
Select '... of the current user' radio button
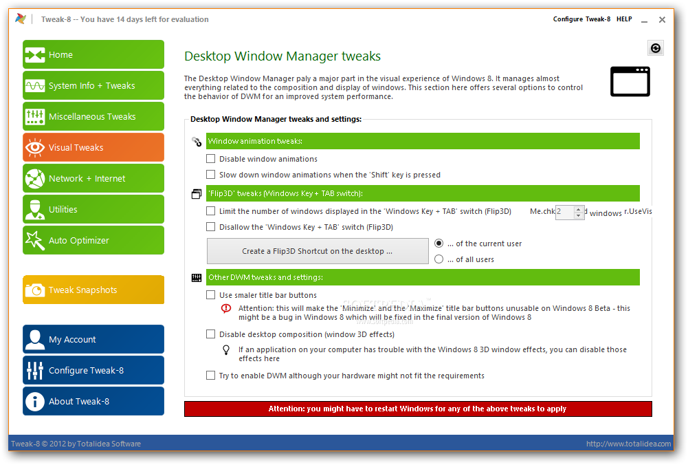pos(439,244)
